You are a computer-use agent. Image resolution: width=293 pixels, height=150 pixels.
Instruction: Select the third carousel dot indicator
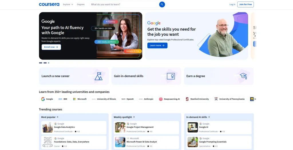coord(49,63)
